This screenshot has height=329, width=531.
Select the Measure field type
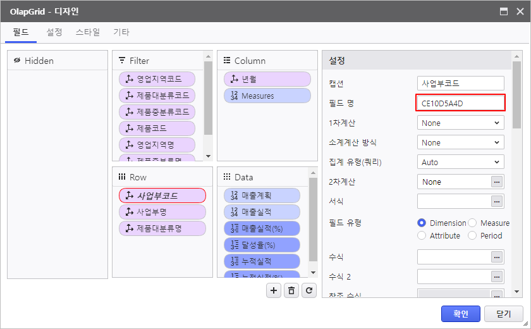tap(472, 223)
